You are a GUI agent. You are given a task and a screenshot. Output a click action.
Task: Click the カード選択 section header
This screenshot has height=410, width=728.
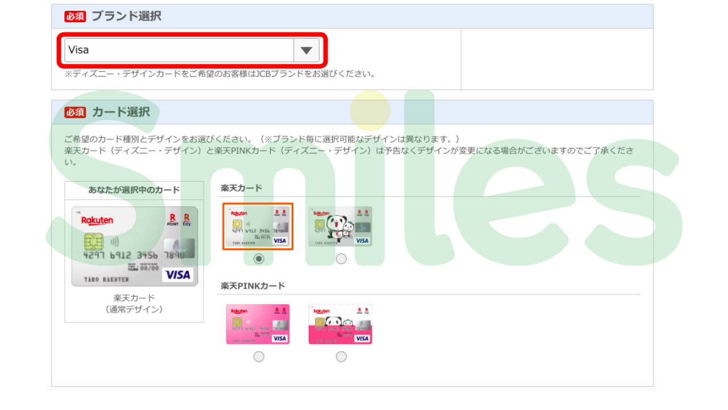(x=119, y=112)
